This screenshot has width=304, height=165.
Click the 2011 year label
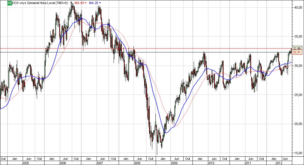tap(248, 163)
